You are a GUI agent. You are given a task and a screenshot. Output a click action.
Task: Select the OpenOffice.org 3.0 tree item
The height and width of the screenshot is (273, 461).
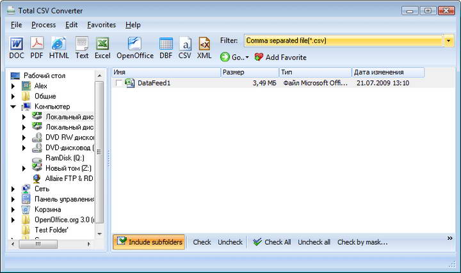(x=65, y=219)
